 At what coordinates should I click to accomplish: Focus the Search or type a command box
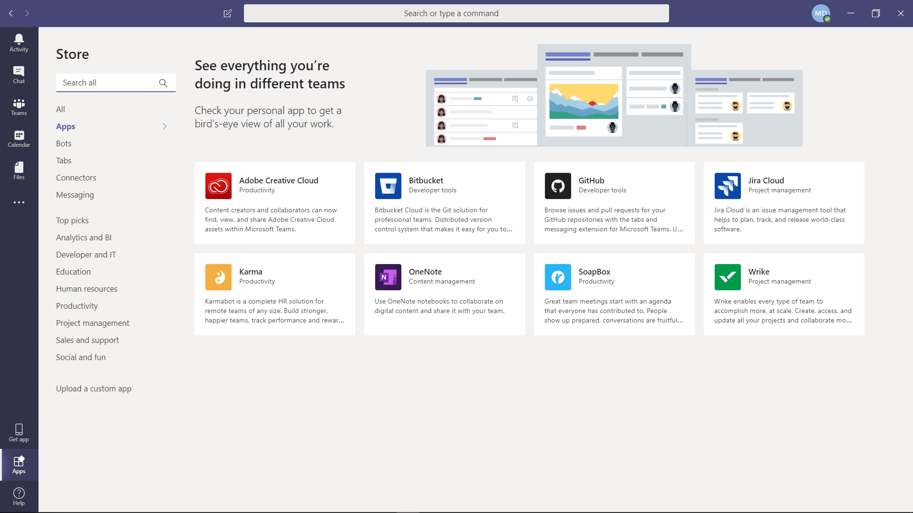[456, 13]
